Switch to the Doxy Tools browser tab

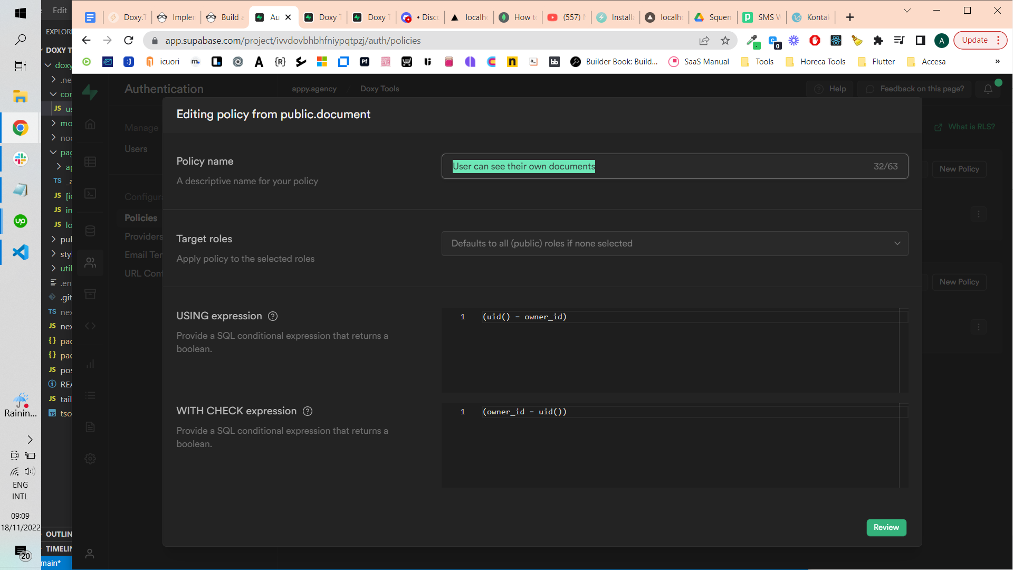(322, 17)
